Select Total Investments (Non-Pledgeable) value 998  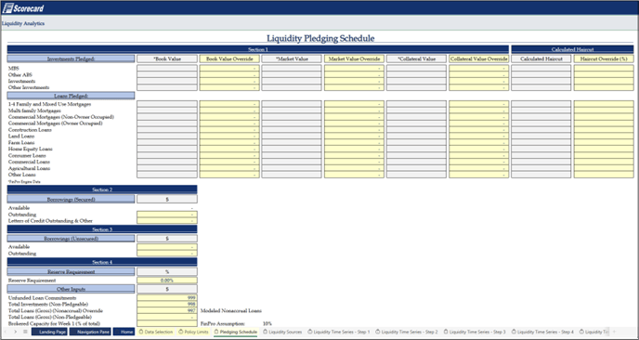tap(167, 304)
